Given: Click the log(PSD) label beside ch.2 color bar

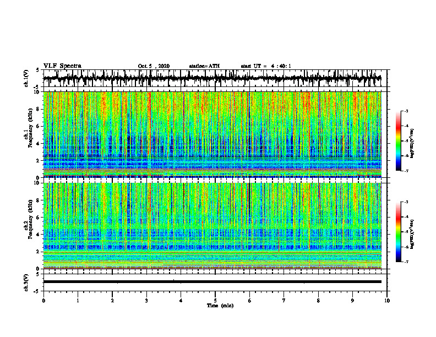Looking at the screenshot, I should pos(412,234).
